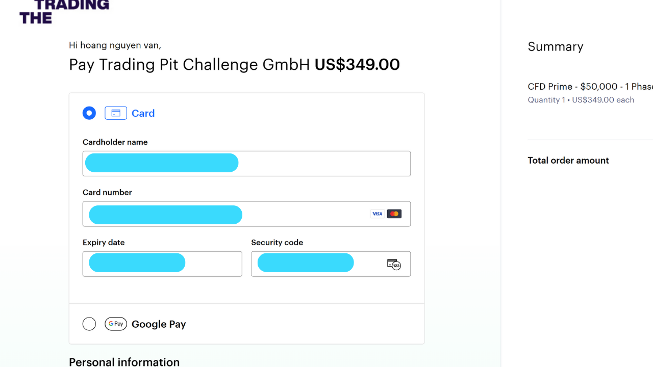This screenshot has width=653, height=367.
Task: Select the Google Pay radio button
Action: (89, 324)
